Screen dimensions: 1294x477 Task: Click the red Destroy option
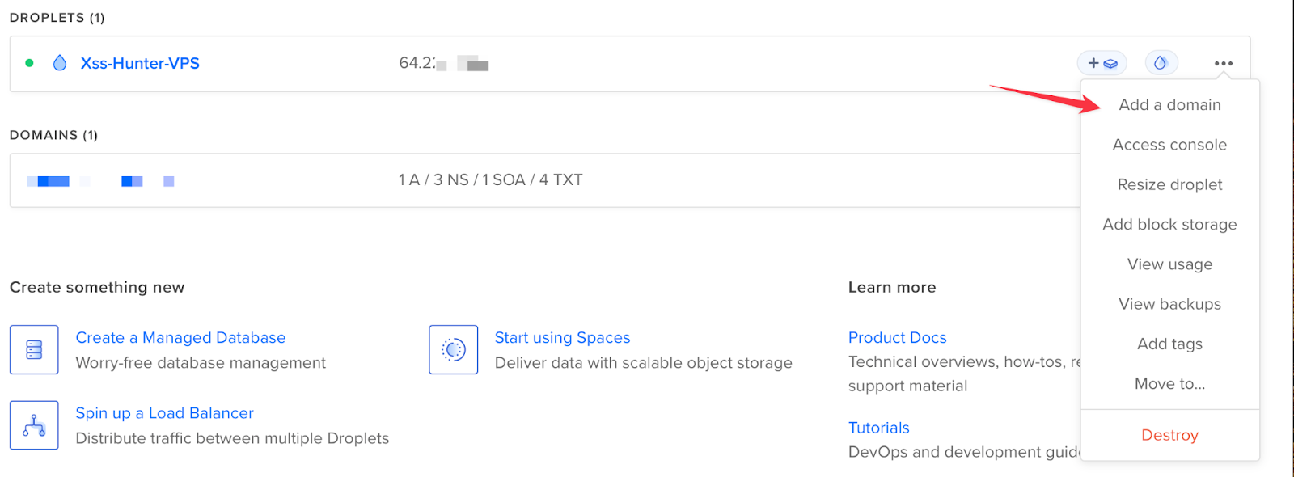point(1169,435)
